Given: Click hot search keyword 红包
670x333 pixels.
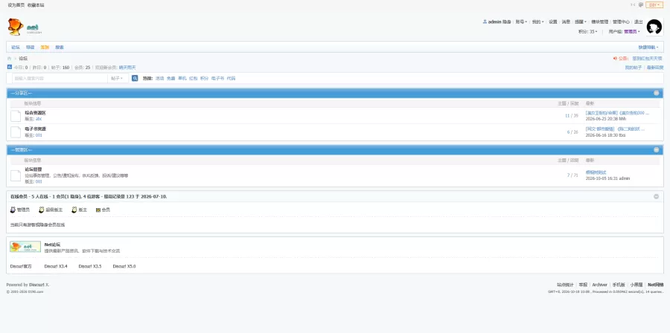Looking at the screenshot, I should pos(194,79).
